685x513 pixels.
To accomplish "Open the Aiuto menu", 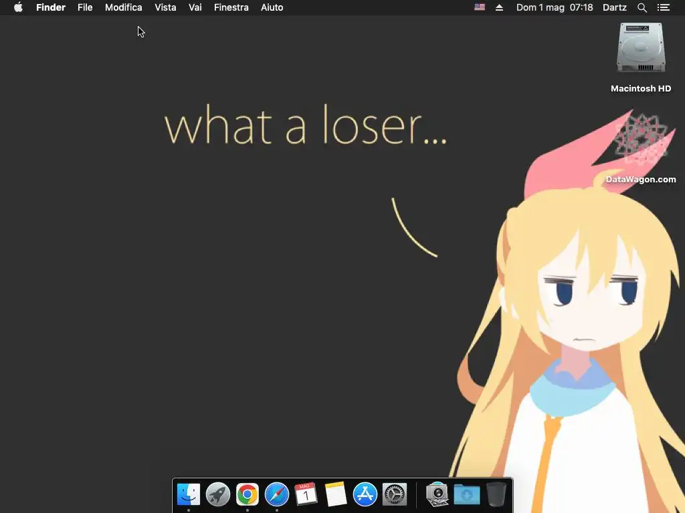I will point(272,7).
